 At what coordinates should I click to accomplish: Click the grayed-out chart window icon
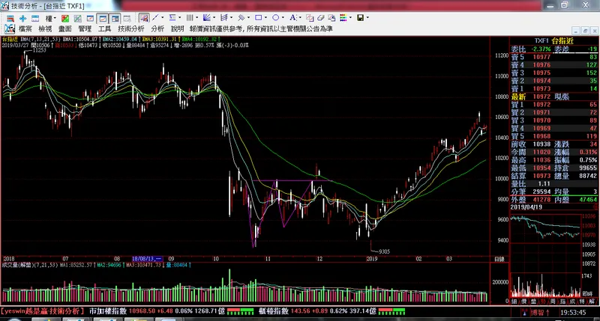click(127, 18)
